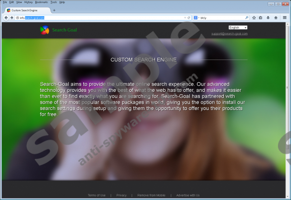Expand the English language dropdown

click(x=238, y=28)
